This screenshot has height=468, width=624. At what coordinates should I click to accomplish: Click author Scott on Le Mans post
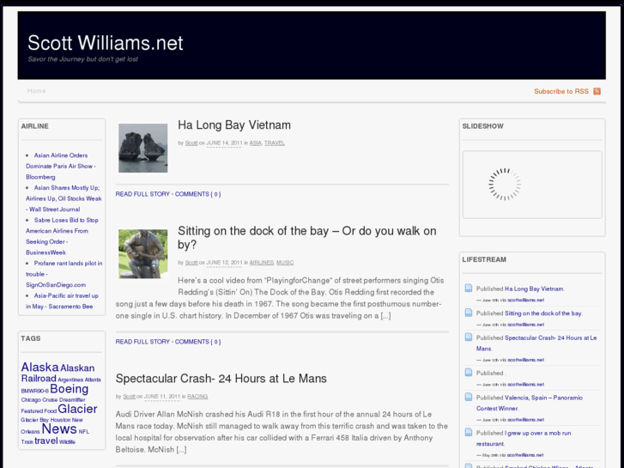tap(129, 397)
